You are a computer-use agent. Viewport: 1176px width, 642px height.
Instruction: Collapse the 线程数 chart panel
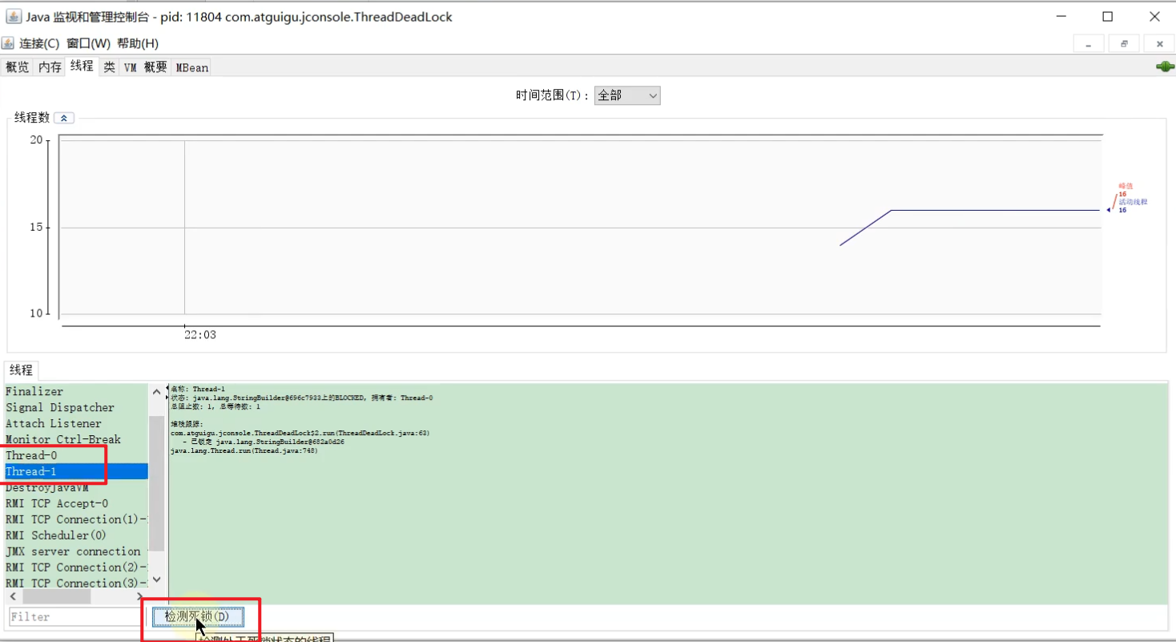click(64, 118)
